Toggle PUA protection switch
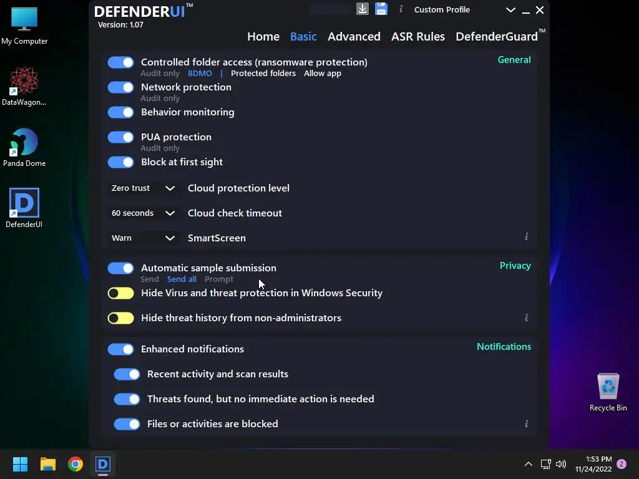This screenshot has width=639, height=479. [x=120, y=137]
